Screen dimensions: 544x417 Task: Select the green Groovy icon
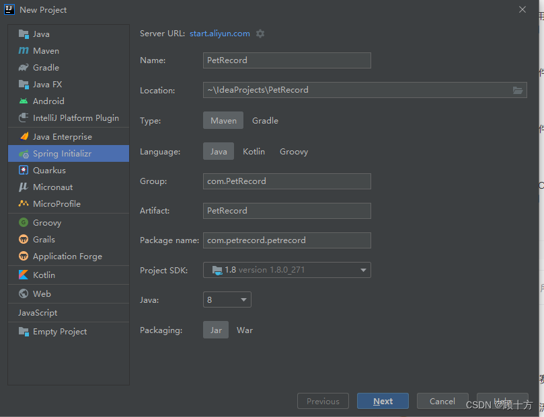(24, 222)
